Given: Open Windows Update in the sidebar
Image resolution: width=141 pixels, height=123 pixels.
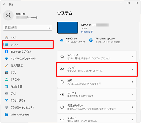Looking at the screenshot, I should pos(28,115).
